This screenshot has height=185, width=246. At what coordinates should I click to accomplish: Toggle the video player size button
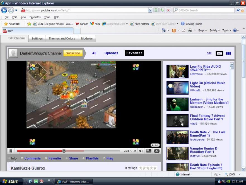(x=149, y=151)
